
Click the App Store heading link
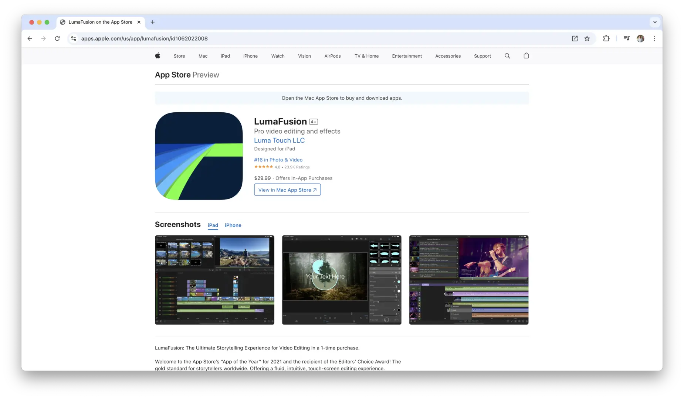(173, 75)
